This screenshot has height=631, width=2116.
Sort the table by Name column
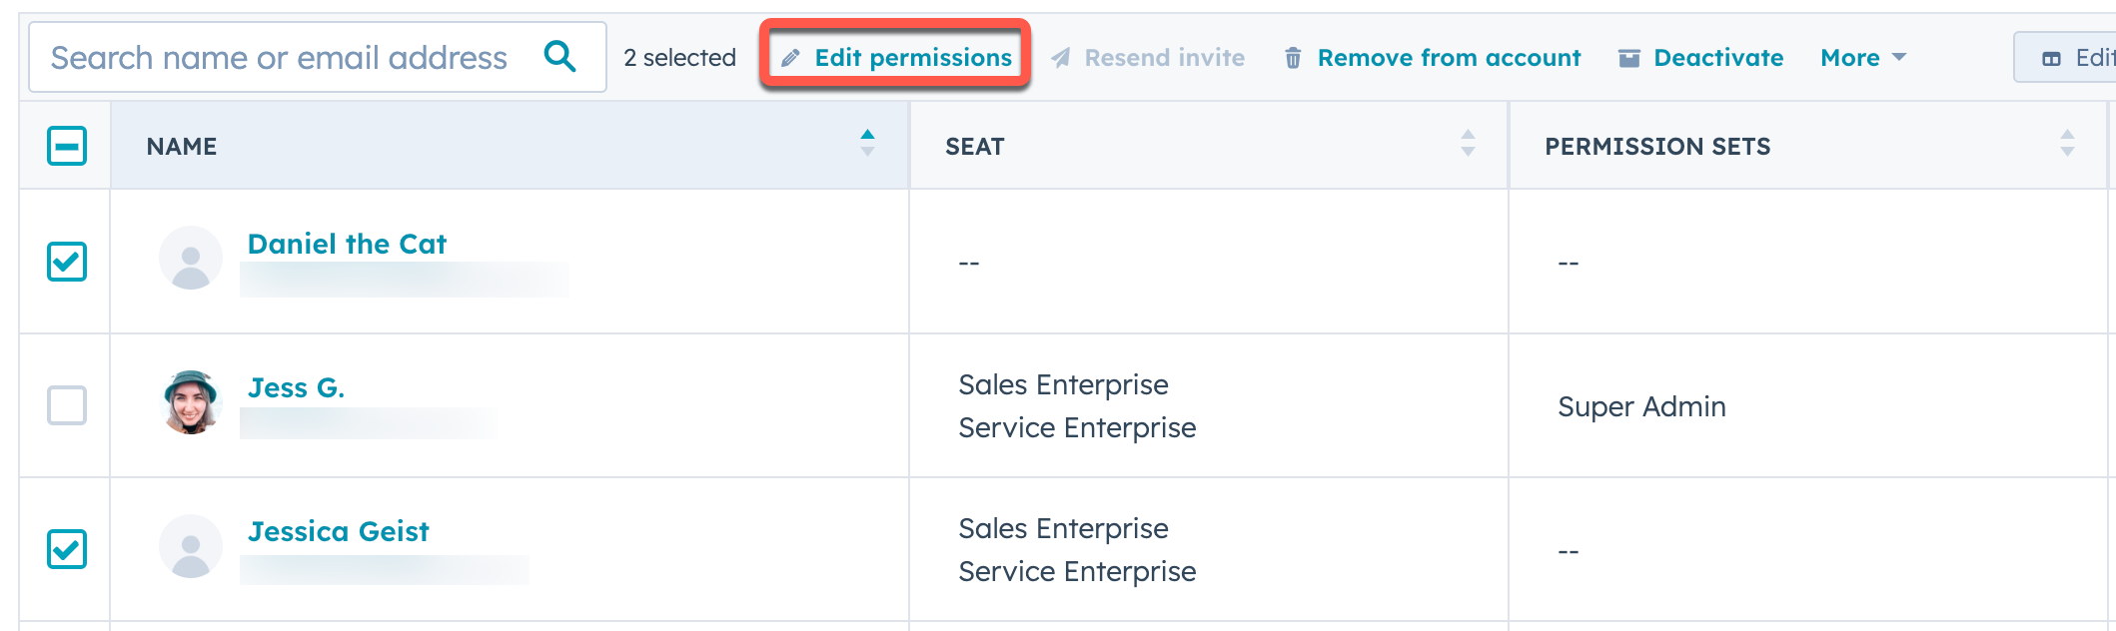tap(867, 144)
